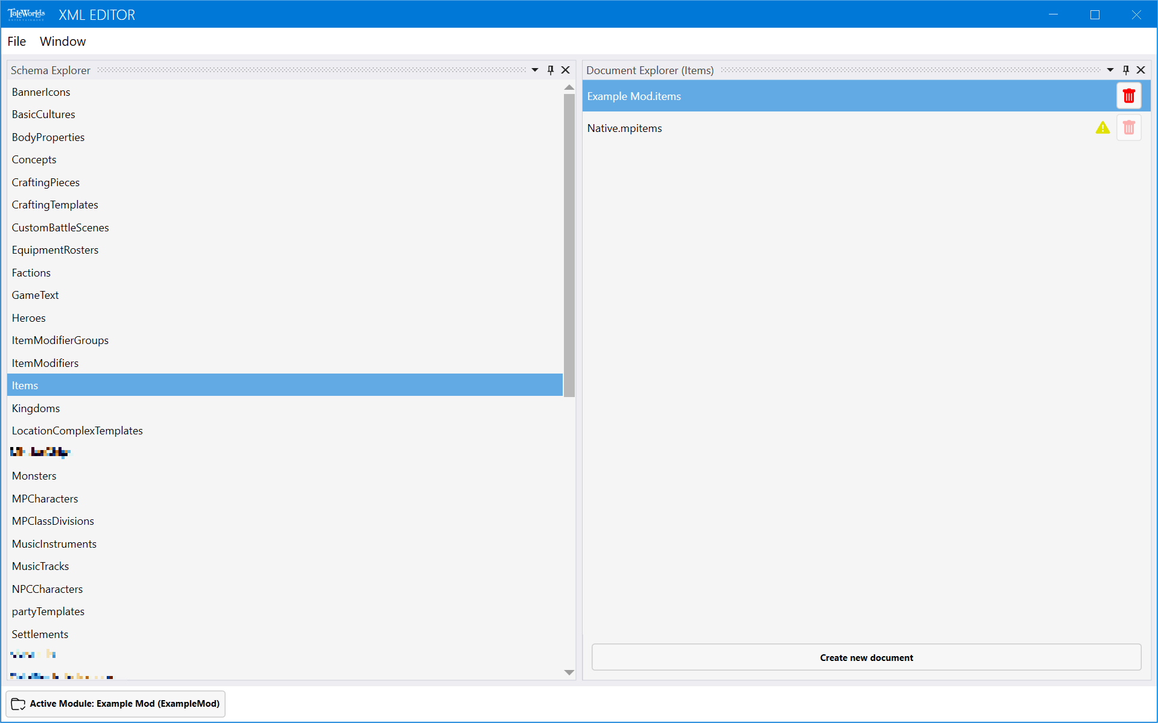The width and height of the screenshot is (1158, 723).
Task: Select Kingdoms schema
Action: [x=285, y=408]
